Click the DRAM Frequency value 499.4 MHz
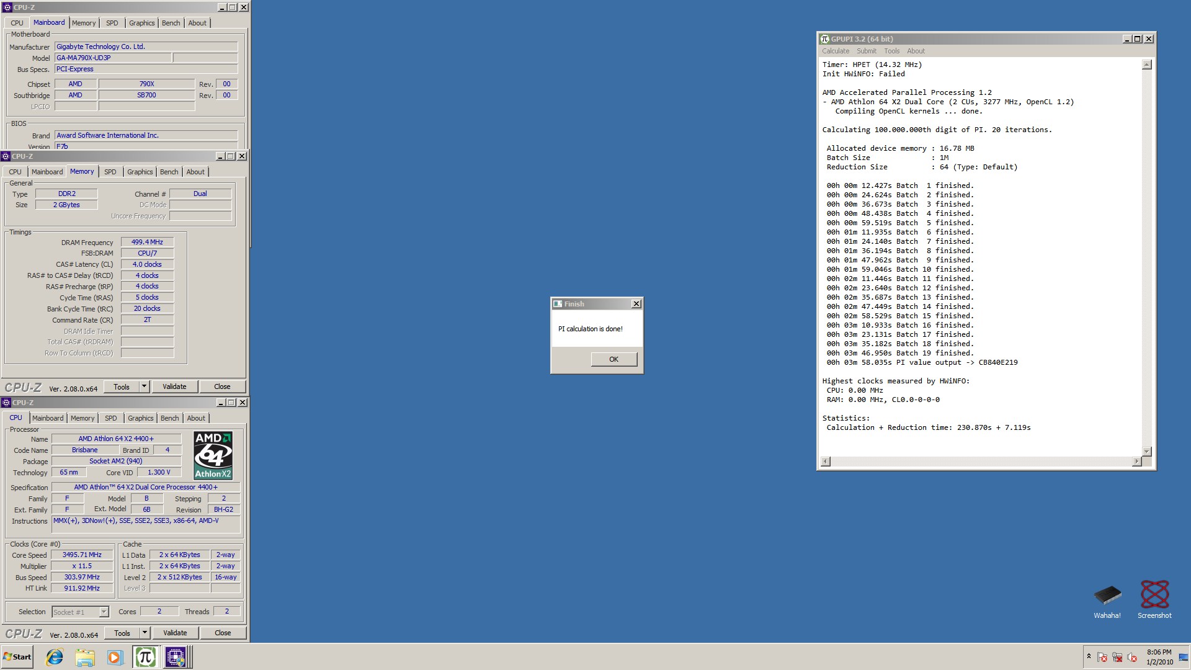The image size is (1191, 670). (147, 242)
